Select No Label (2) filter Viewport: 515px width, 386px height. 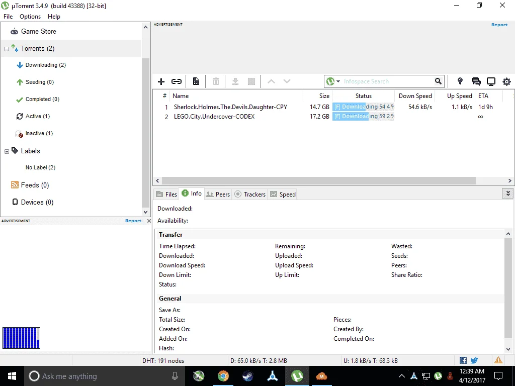[x=40, y=167]
